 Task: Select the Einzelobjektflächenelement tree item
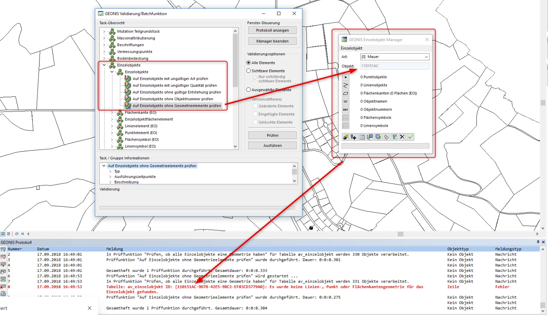coord(149,119)
